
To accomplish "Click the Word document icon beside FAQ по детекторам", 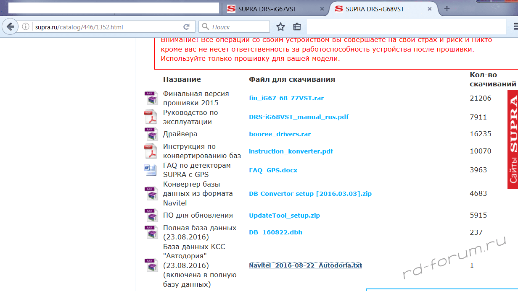I will click(151, 170).
